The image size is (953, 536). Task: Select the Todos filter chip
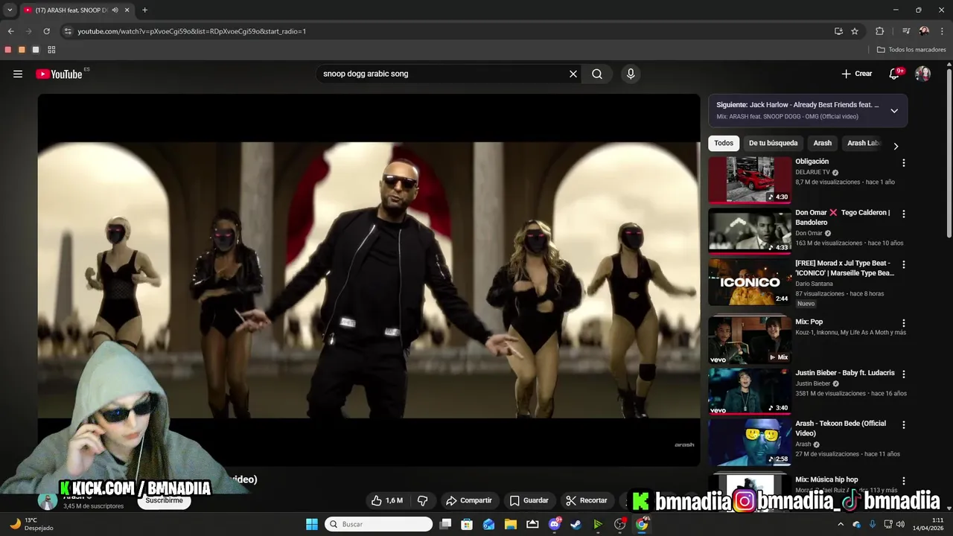[x=724, y=143]
